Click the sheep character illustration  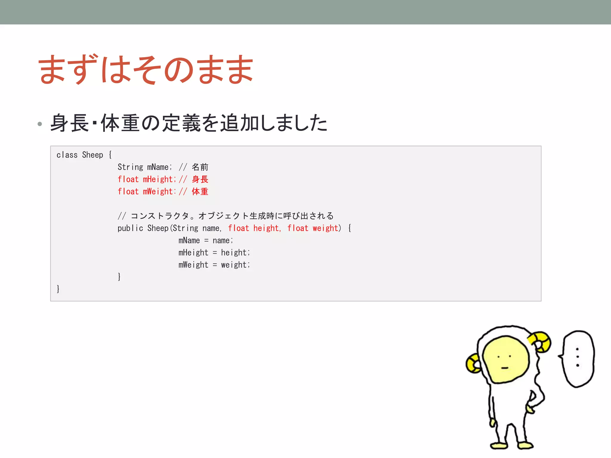pyautogui.click(x=508, y=387)
